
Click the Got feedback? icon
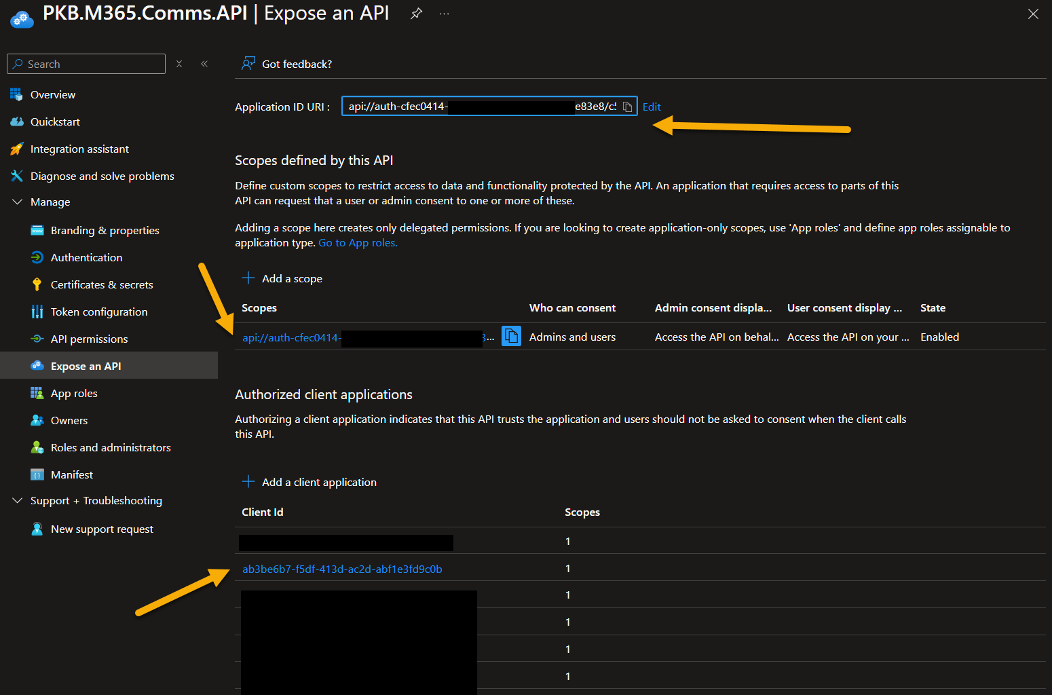[249, 63]
